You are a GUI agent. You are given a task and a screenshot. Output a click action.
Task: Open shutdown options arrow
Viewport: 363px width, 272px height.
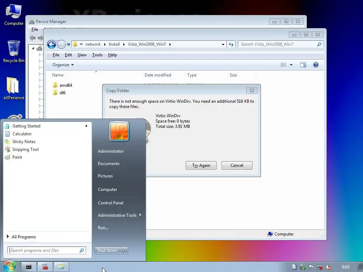[124, 250]
